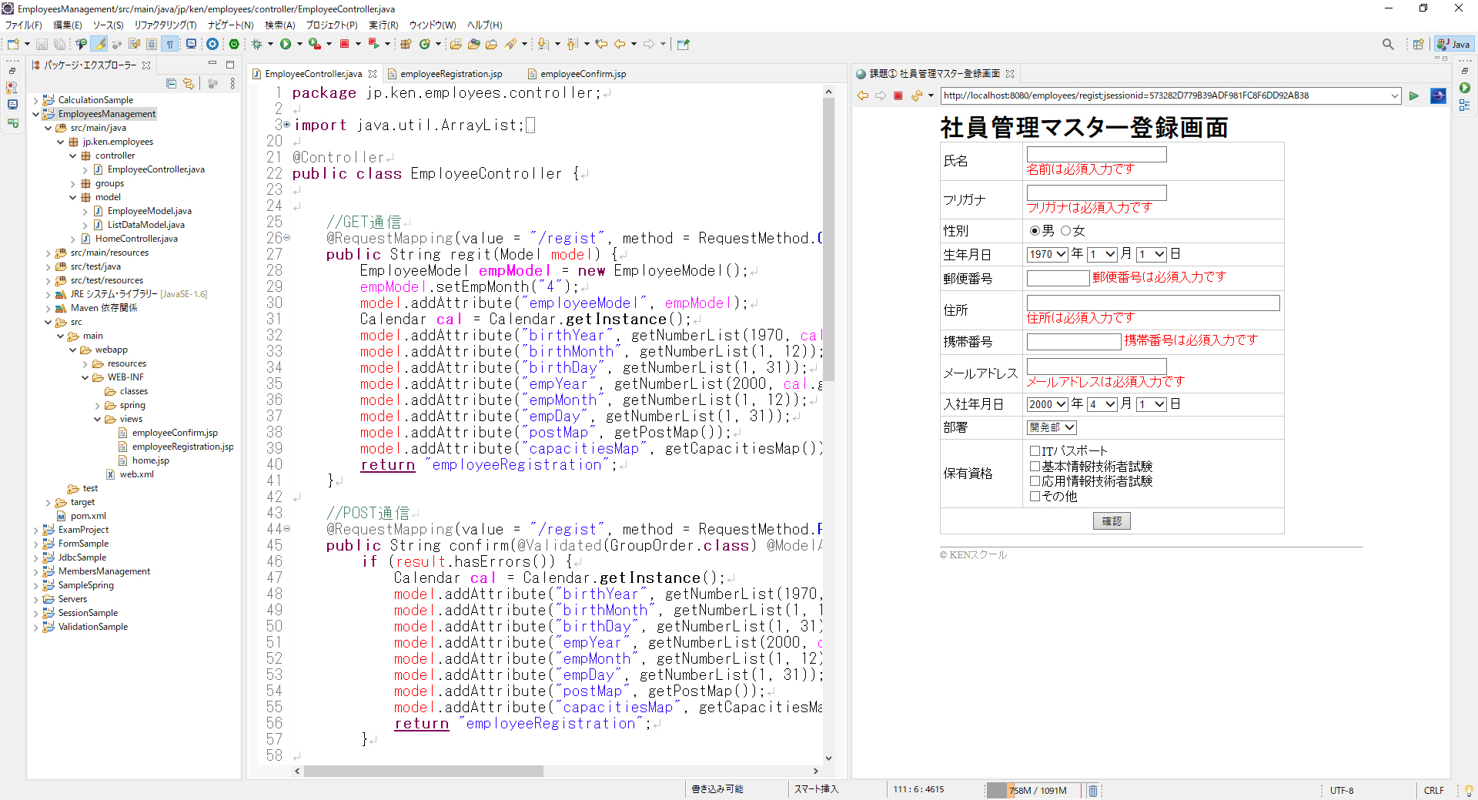Open the birth month dropdown

1102,254
